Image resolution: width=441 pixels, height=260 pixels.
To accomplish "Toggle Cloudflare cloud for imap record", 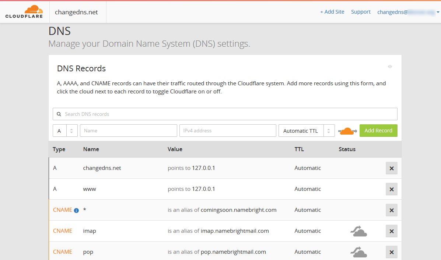I will [x=358, y=231].
